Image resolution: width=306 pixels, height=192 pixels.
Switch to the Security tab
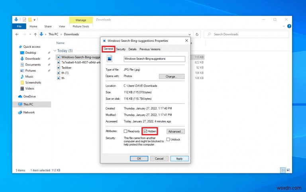(x=121, y=49)
